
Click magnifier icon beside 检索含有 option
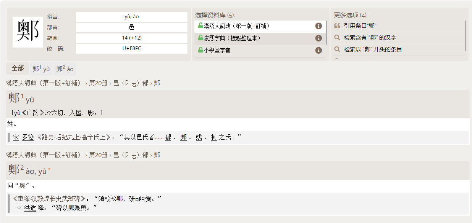[337, 38]
